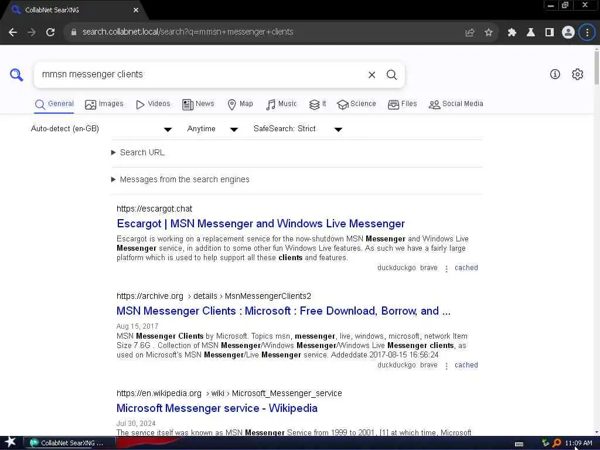
Task: Close the CollabNet SearXNG tab
Action: (x=136, y=11)
